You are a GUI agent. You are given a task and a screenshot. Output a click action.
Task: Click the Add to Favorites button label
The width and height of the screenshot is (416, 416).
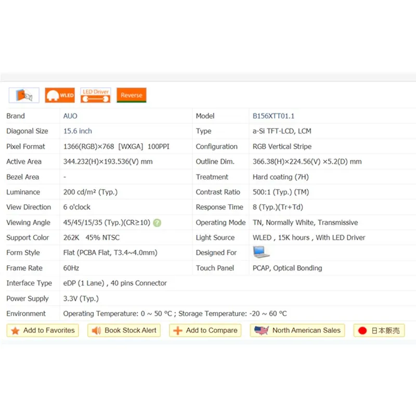(x=49, y=330)
